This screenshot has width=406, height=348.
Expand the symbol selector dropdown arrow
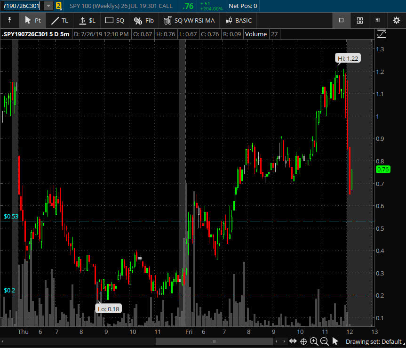tap(48, 6)
